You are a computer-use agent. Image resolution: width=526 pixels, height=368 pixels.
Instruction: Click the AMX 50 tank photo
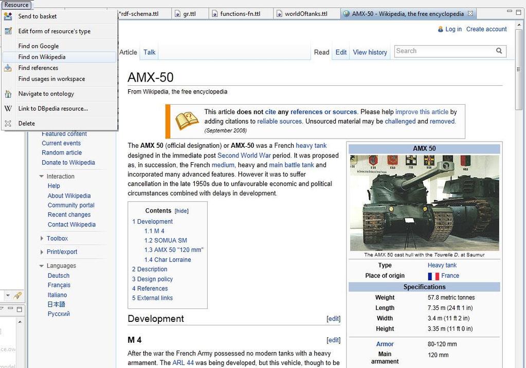(424, 203)
